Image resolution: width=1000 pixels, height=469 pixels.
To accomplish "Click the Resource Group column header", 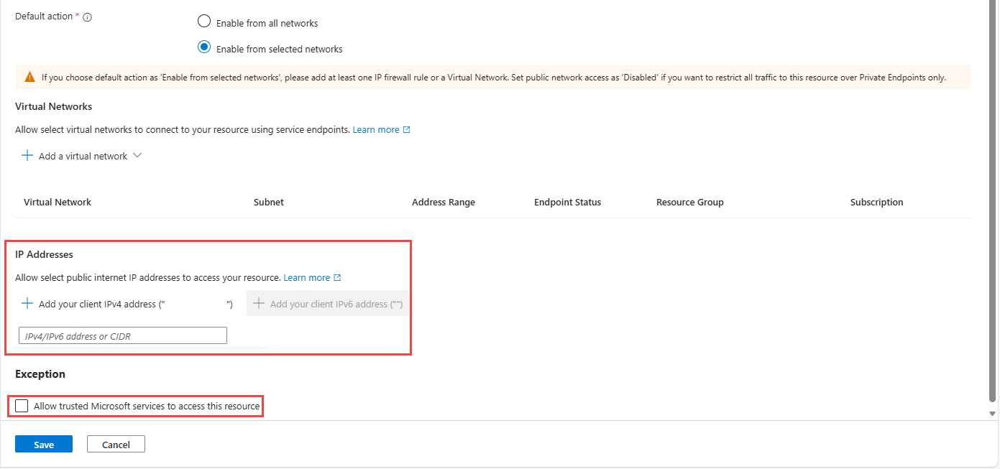I will [x=689, y=203].
